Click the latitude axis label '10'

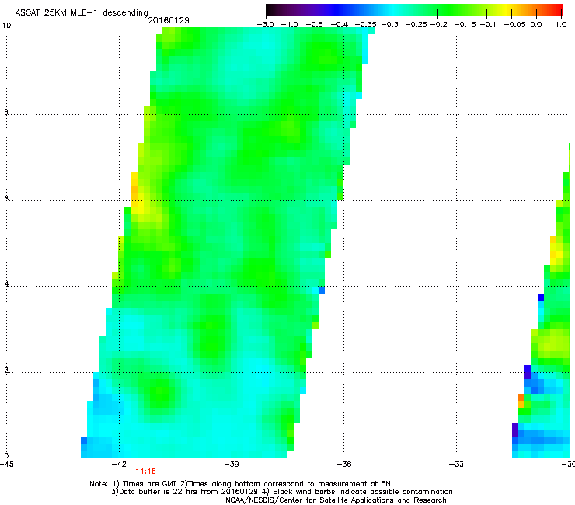[6, 26]
